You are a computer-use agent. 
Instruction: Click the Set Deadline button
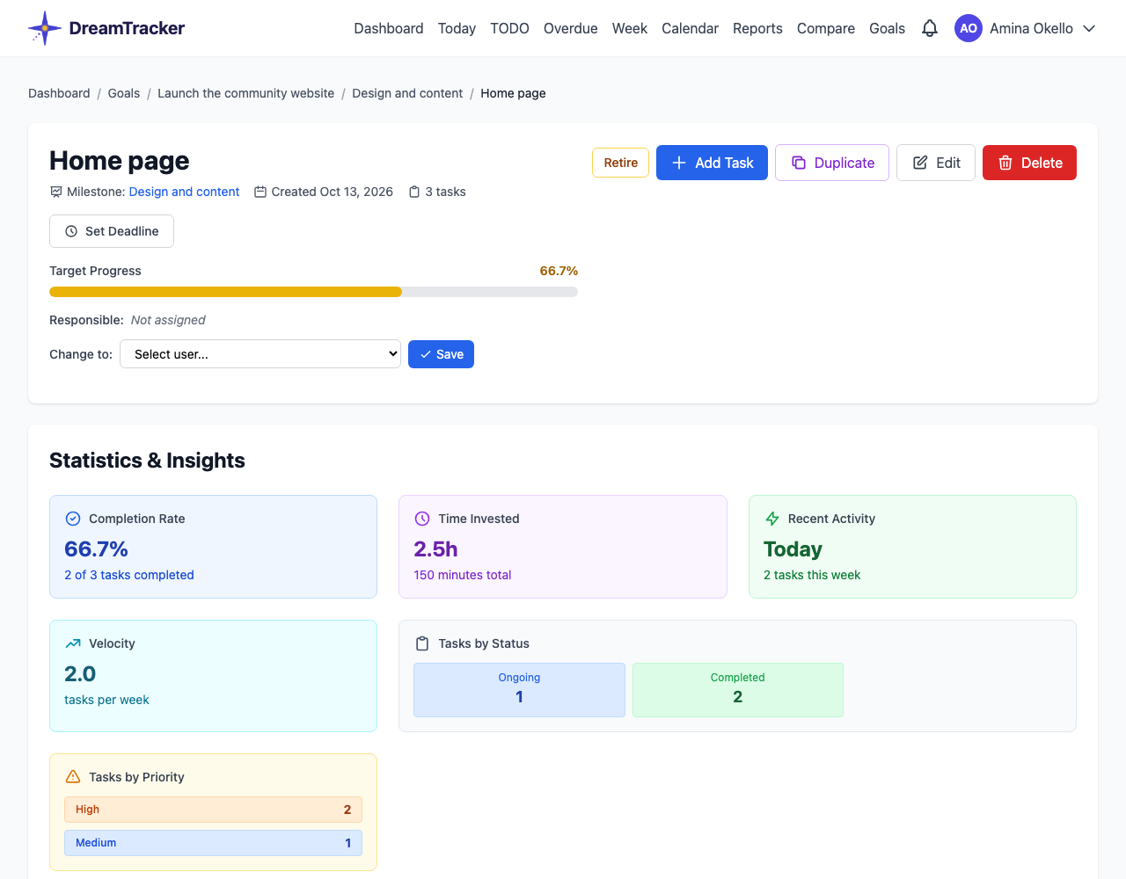[112, 231]
